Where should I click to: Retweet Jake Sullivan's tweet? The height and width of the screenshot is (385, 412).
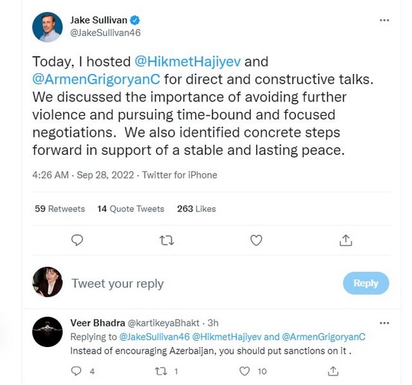[167, 240]
